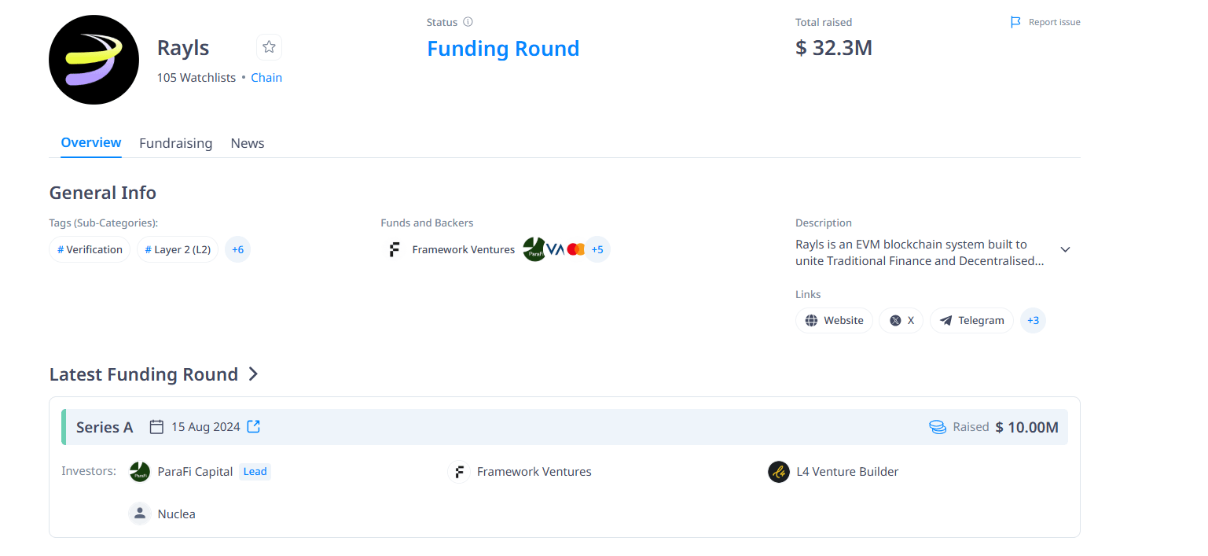Expand the project description chevron

[1065, 249]
